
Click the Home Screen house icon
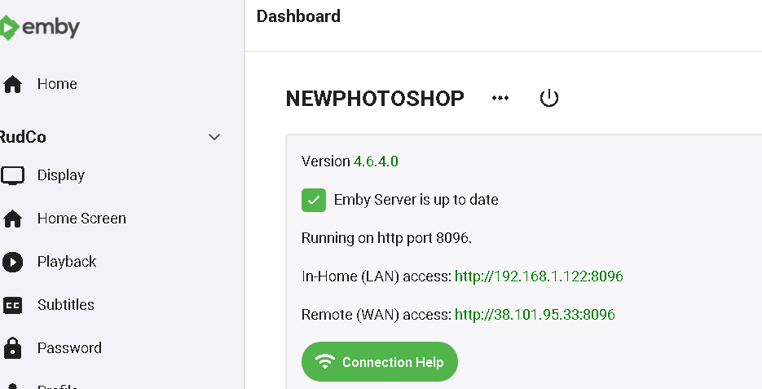(12, 219)
